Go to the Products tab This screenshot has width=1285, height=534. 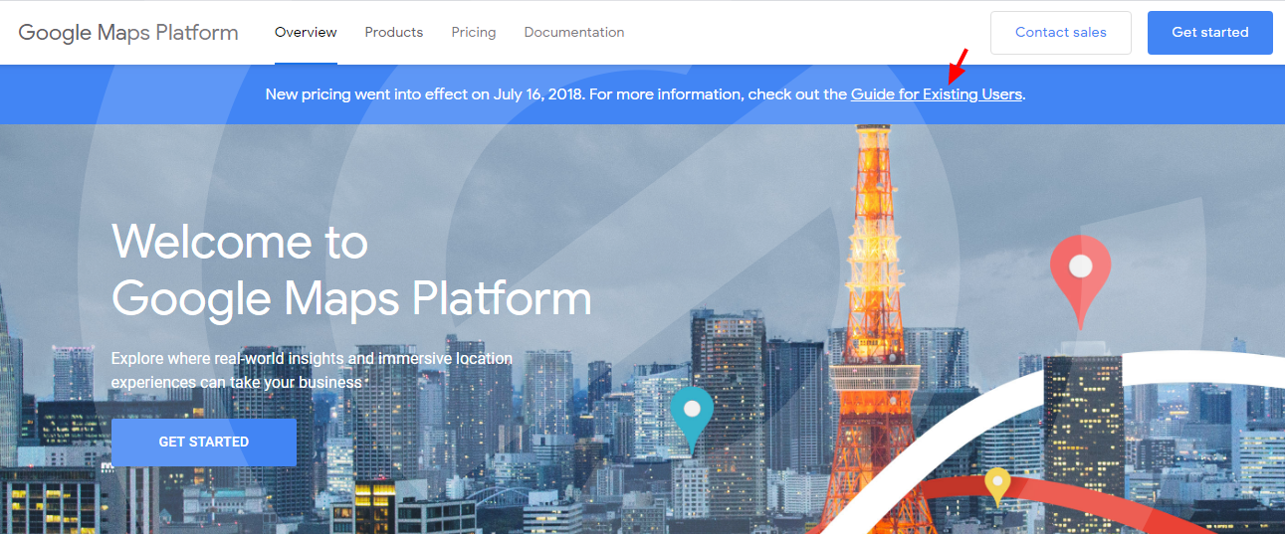coord(393,32)
